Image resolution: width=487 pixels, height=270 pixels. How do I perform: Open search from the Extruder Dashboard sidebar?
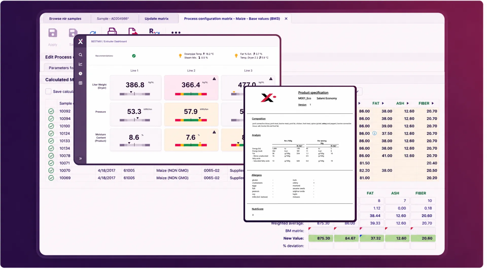(x=80, y=55)
